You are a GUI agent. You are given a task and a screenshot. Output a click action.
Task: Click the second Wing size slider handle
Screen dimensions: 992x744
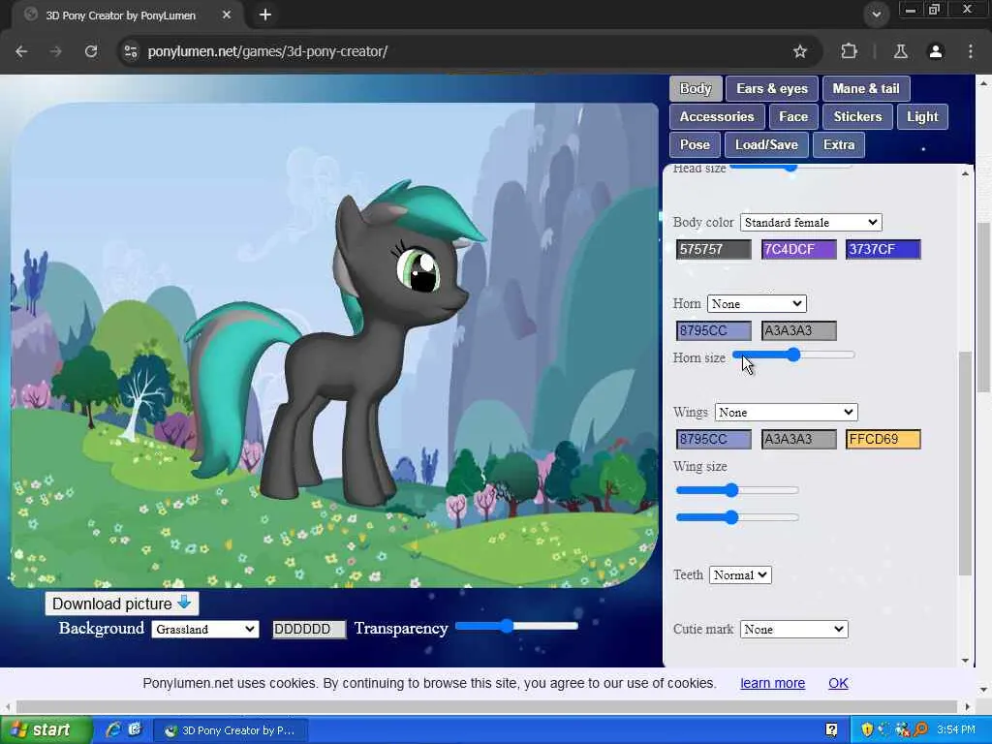(732, 517)
